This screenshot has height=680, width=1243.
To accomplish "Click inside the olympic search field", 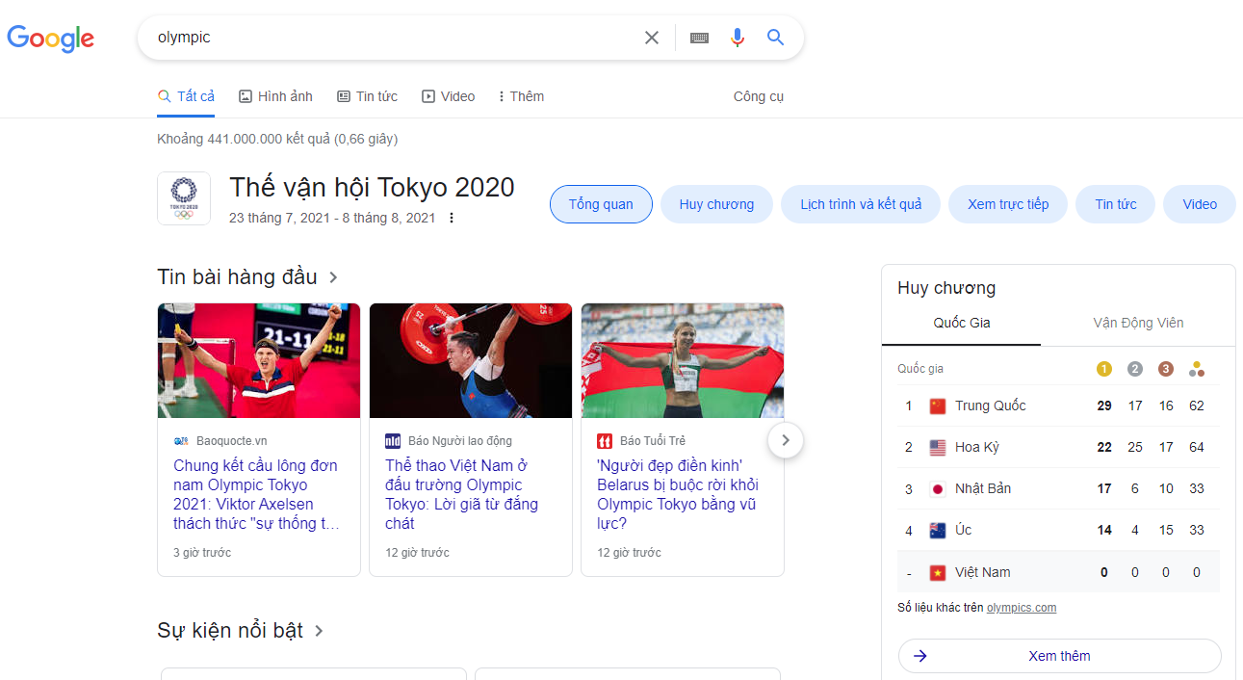I will tap(385, 38).
